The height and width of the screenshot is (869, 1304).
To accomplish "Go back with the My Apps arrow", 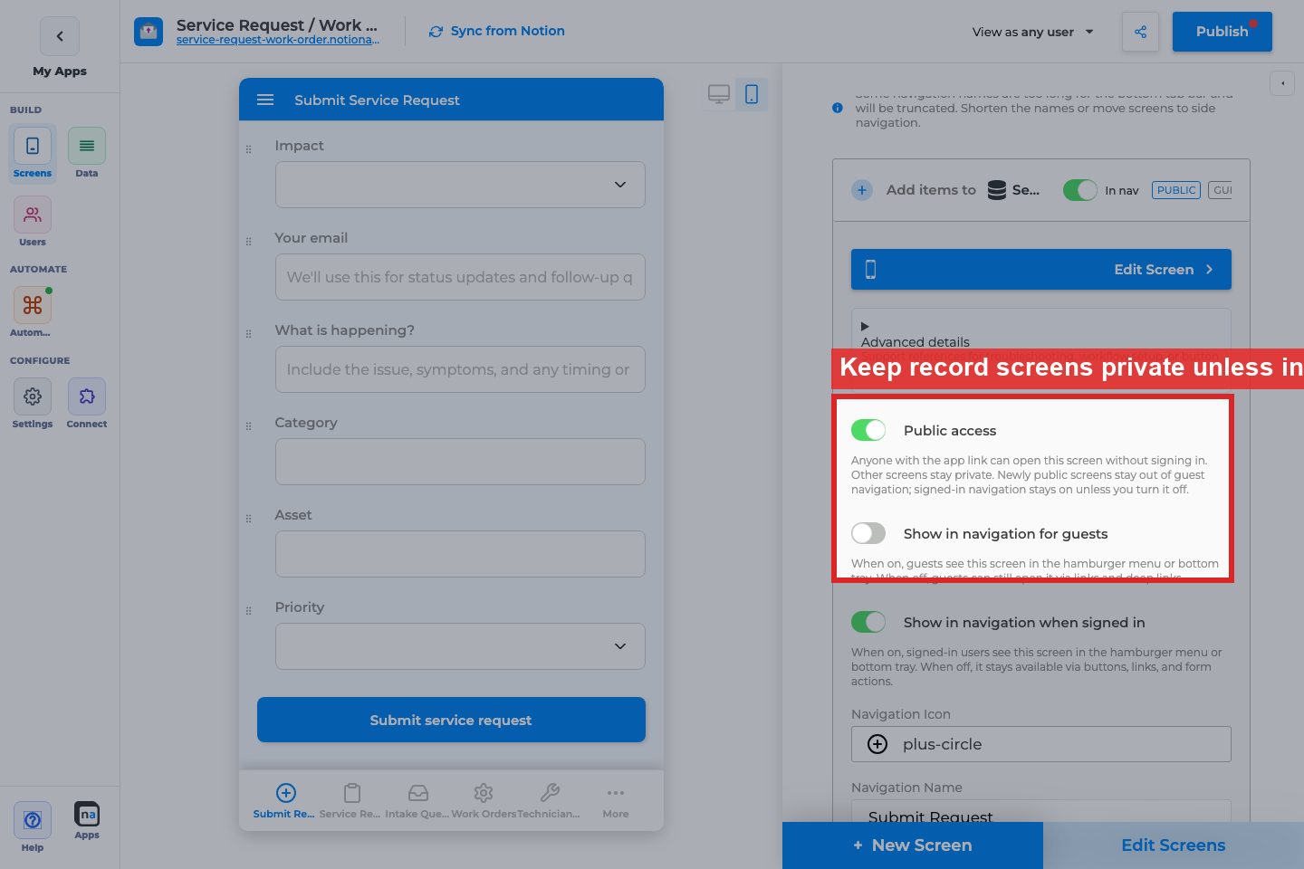I will 60,36.
